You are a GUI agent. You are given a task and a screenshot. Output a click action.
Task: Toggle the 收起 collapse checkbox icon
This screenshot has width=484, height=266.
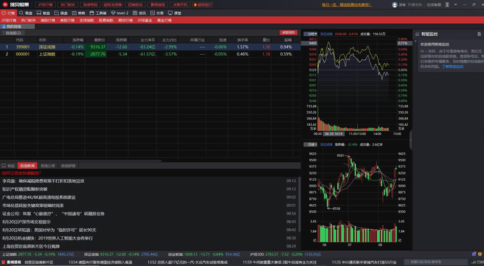pos(4,165)
